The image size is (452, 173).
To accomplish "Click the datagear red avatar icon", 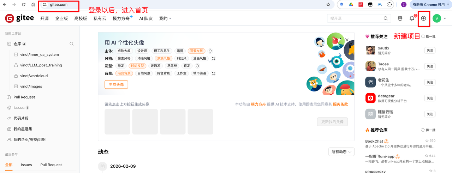I will (x=370, y=98).
